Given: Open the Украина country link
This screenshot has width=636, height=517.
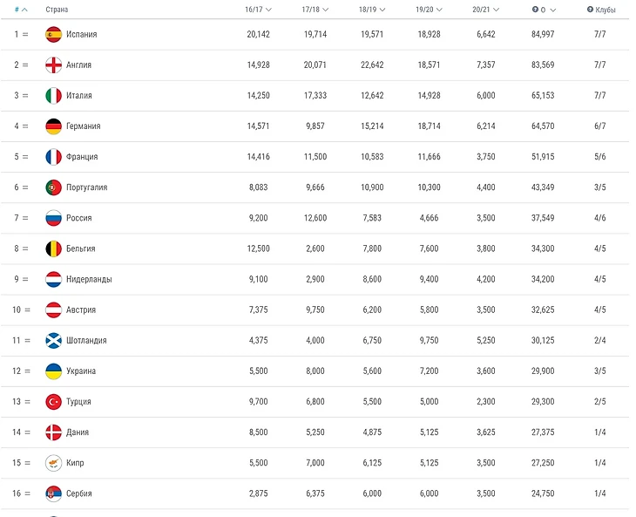Looking at the screenshot, I should tap(81, 371).
